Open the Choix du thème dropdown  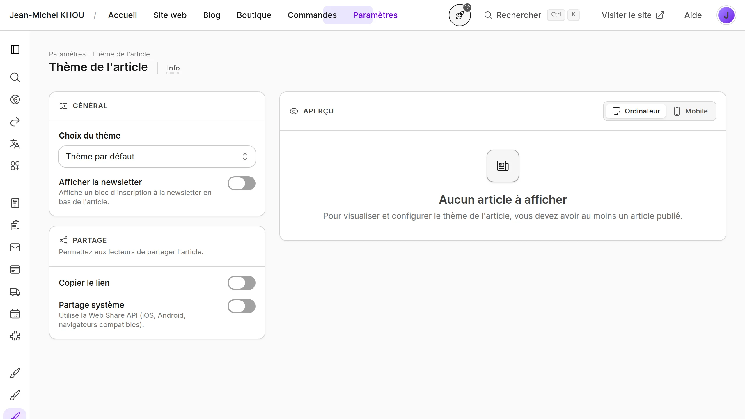(157, 157)
